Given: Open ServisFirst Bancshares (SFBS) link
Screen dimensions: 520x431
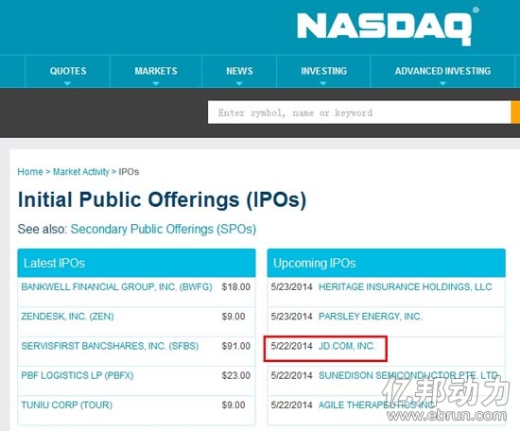Looking at the screenshot, I should 110,346.
